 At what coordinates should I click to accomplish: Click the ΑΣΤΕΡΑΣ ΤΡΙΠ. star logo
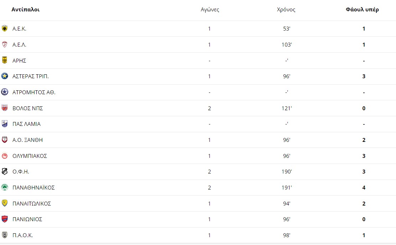[x=5, y=76]
